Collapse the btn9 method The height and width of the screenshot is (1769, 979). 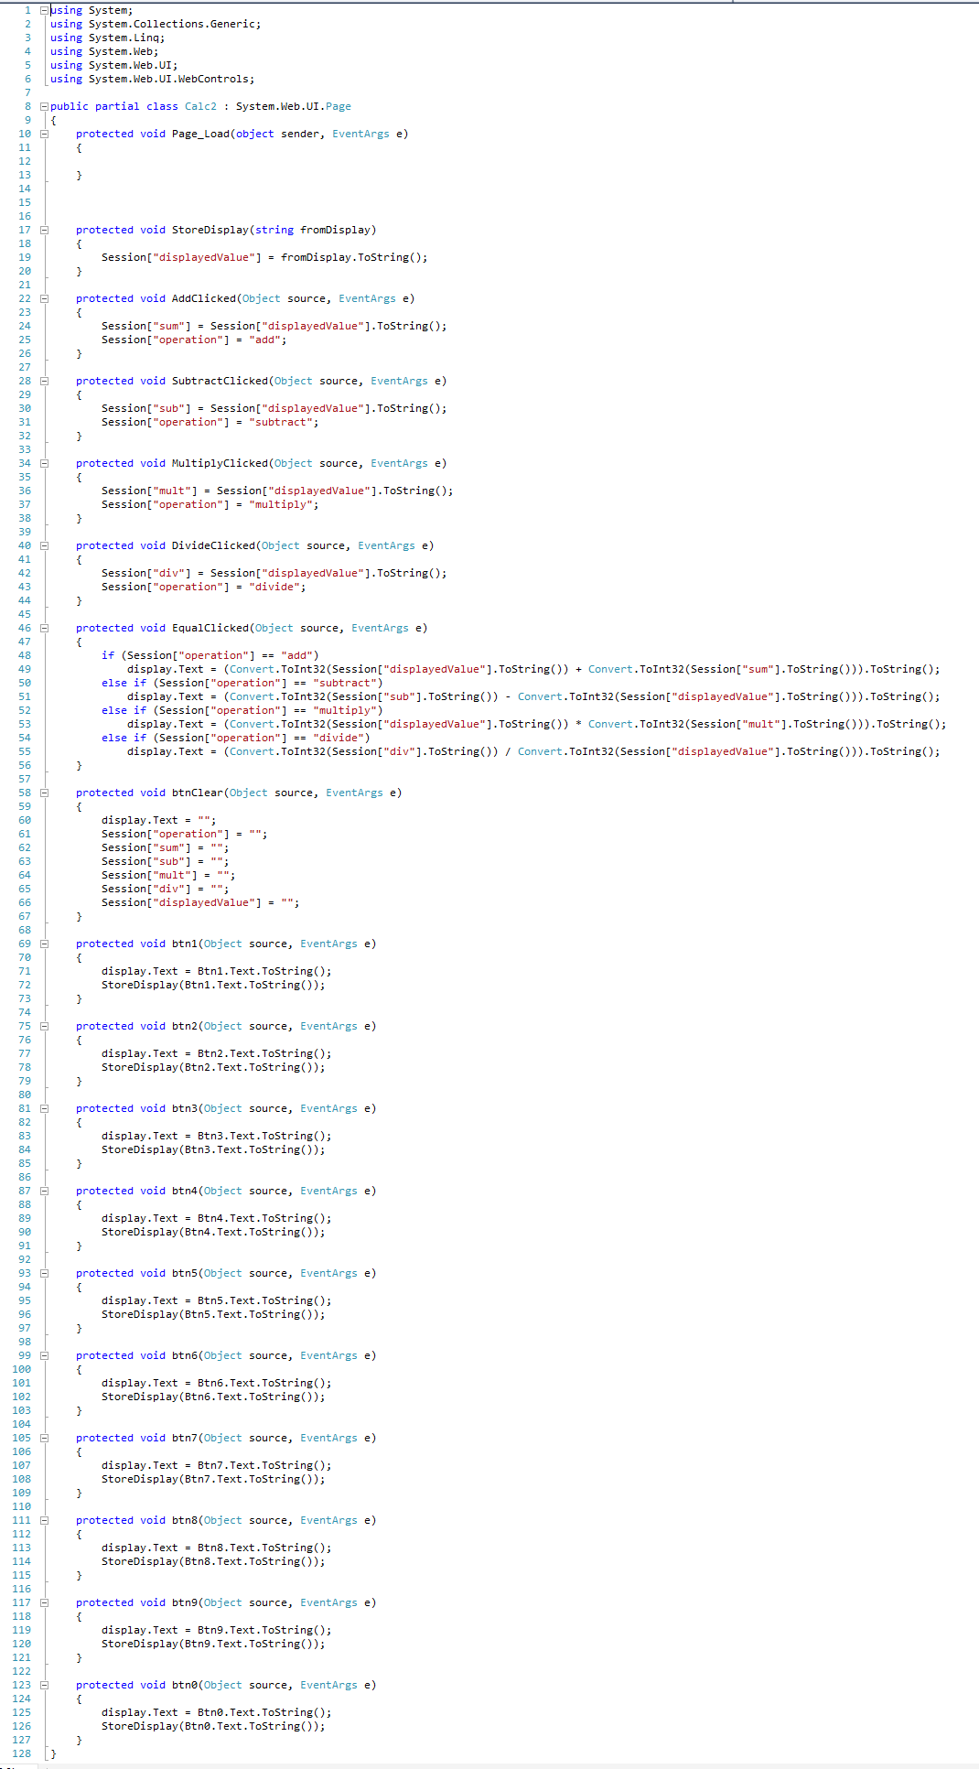tap(44, 1602)
